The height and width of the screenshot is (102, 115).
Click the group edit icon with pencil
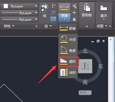54,6
